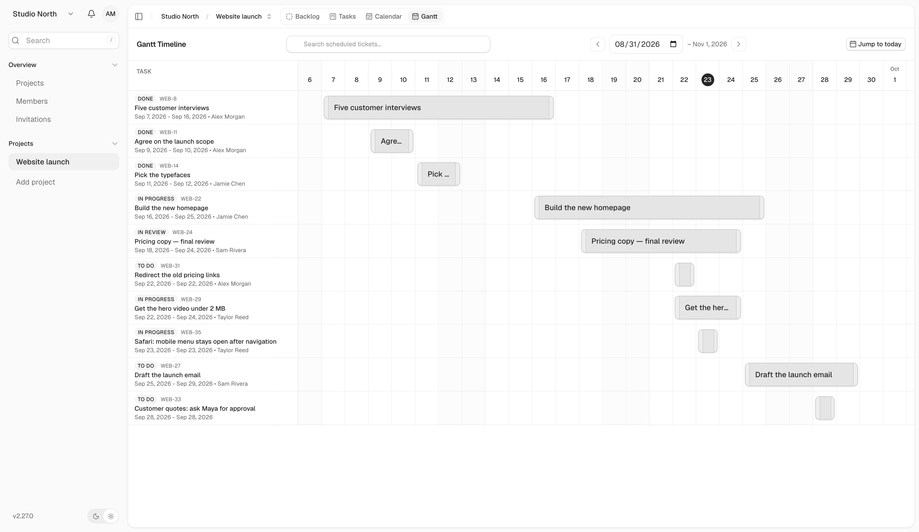
Task: Open task Agree on the launch scope
Action: click(174, 142)
